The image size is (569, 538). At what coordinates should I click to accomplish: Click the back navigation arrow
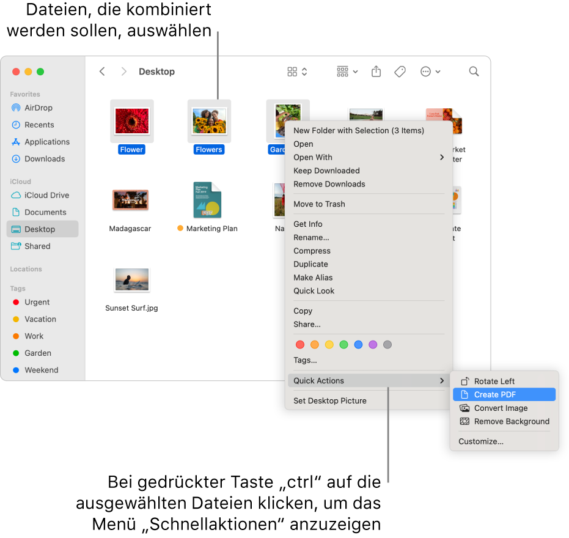tap(102, 72)
